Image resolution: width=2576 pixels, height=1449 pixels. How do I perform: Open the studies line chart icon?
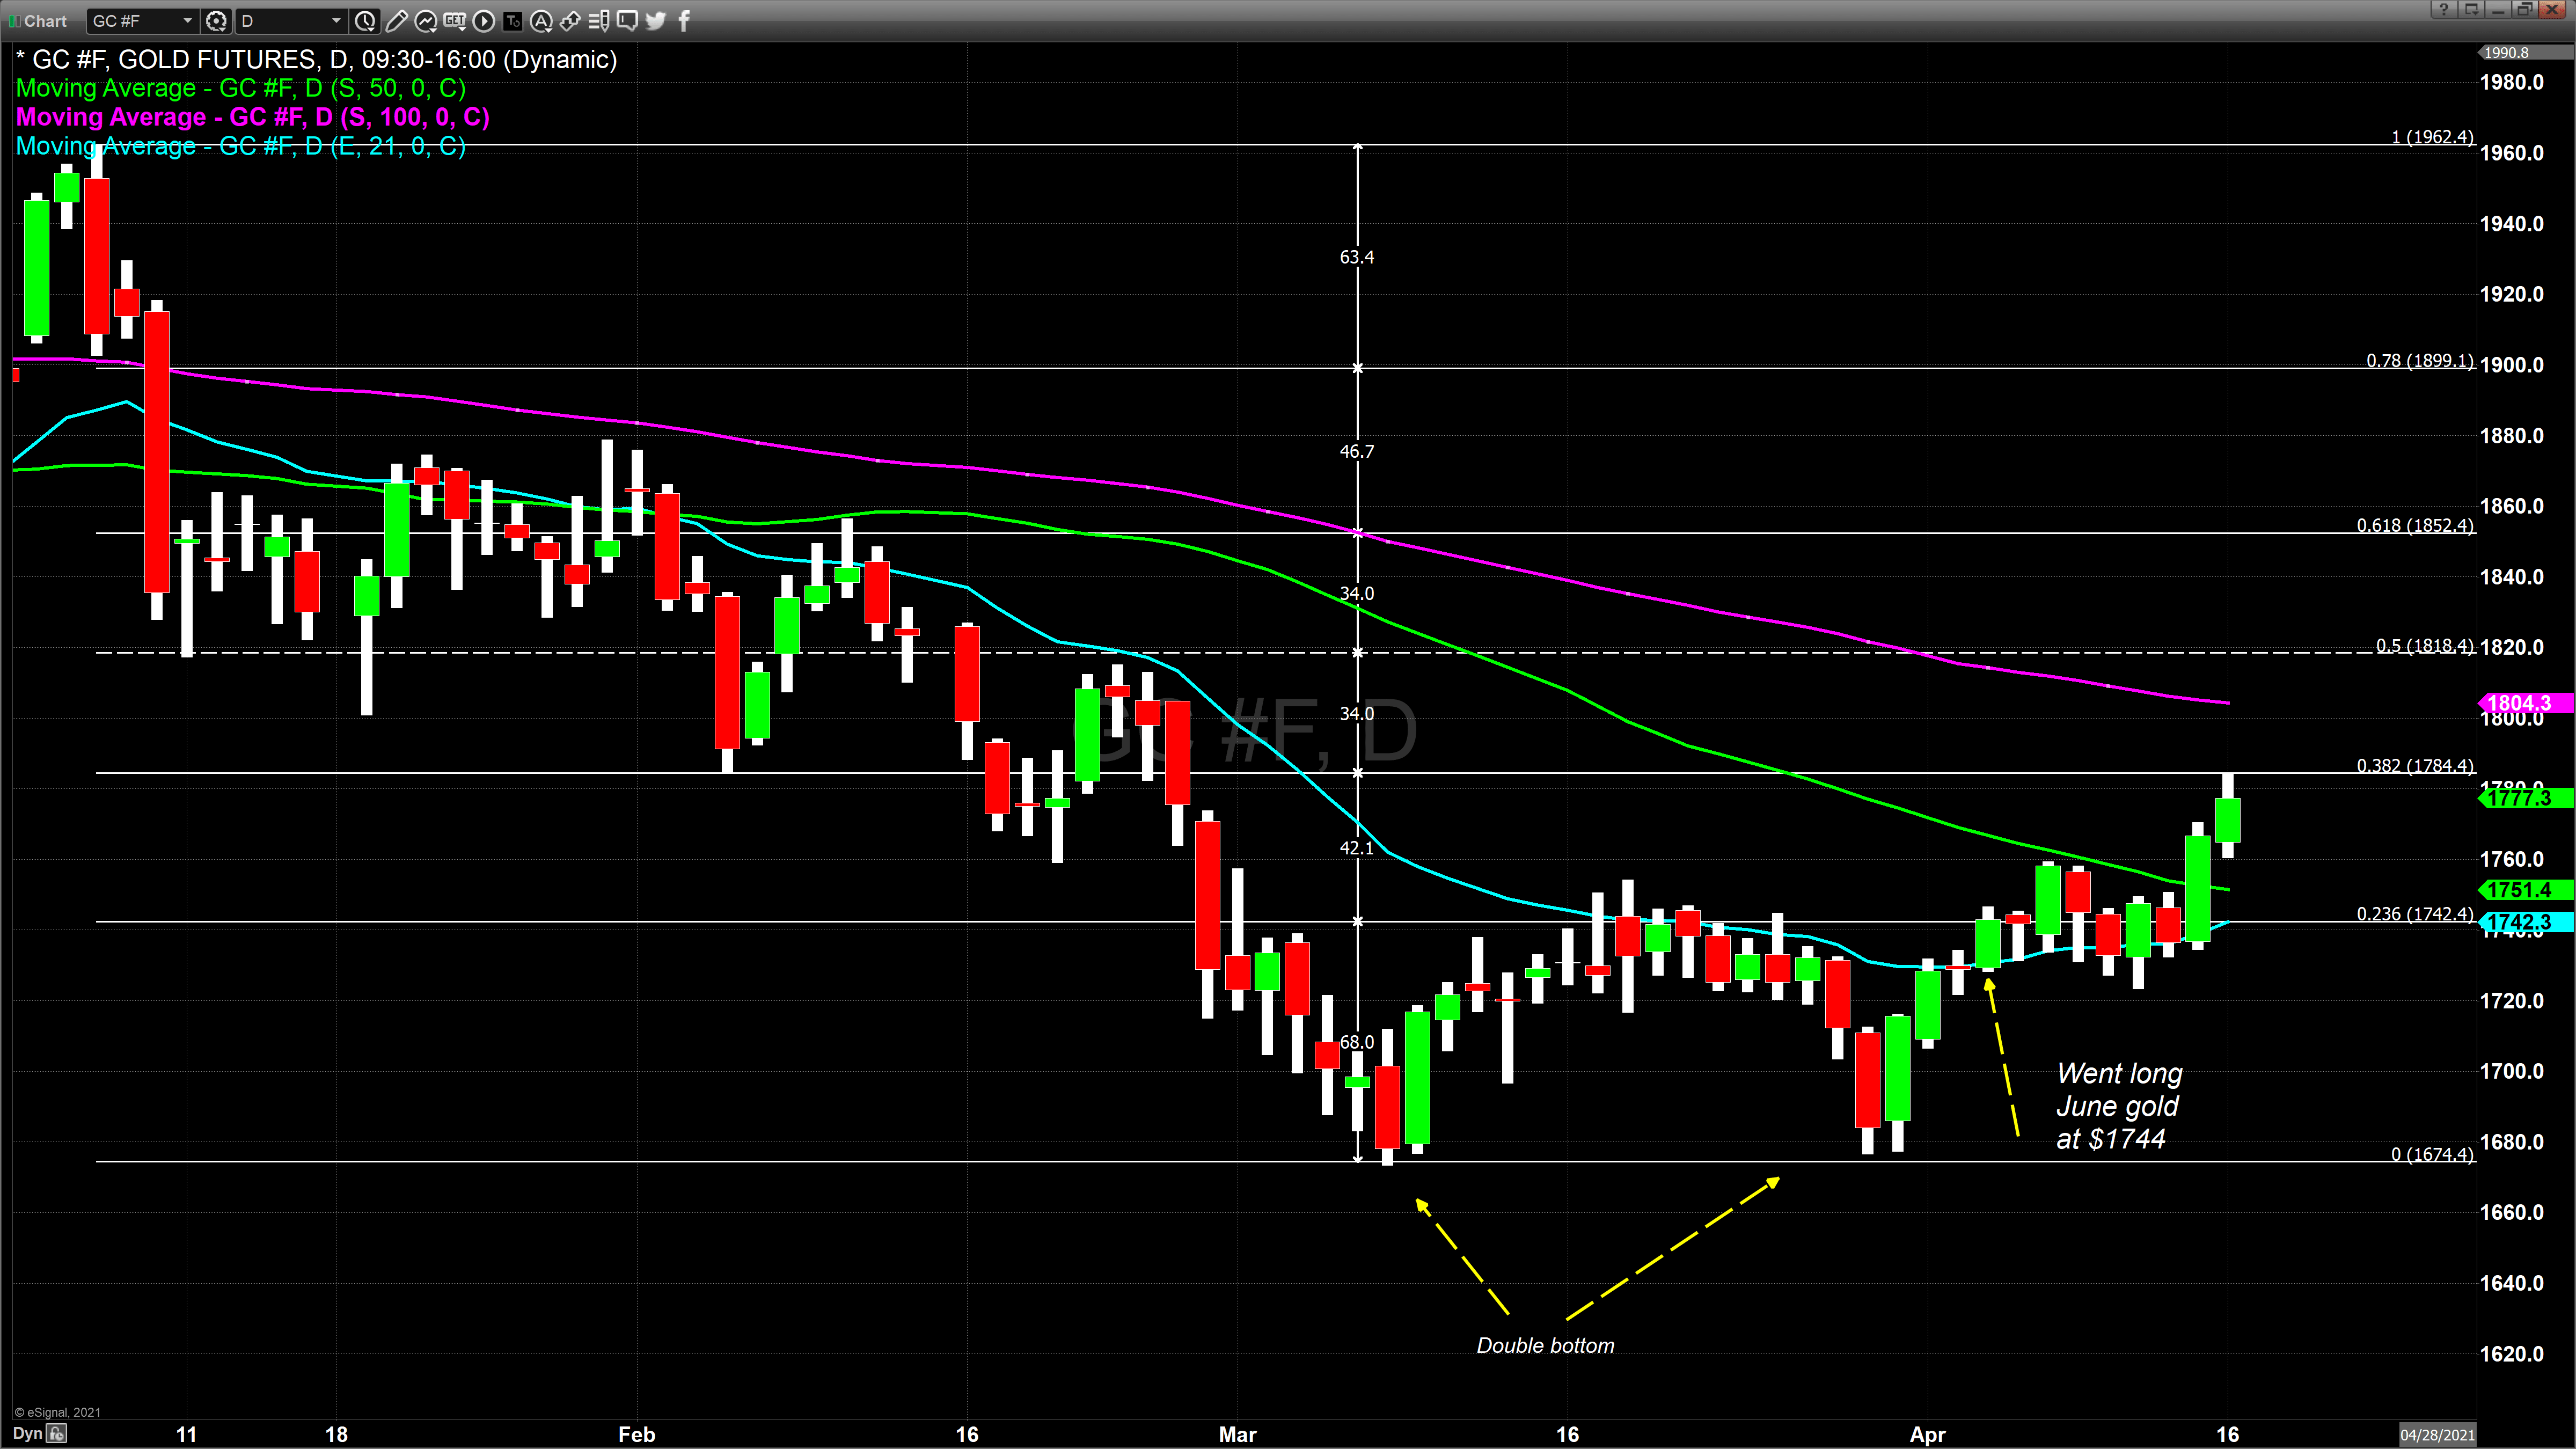425,20
